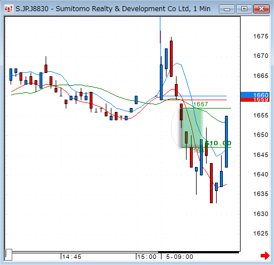
Task: Click the 1675 price axis label
Action: [x=261, y=36]
